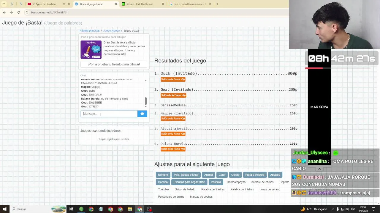Focus the Mensaje chat input field

[x=109, y=114]
